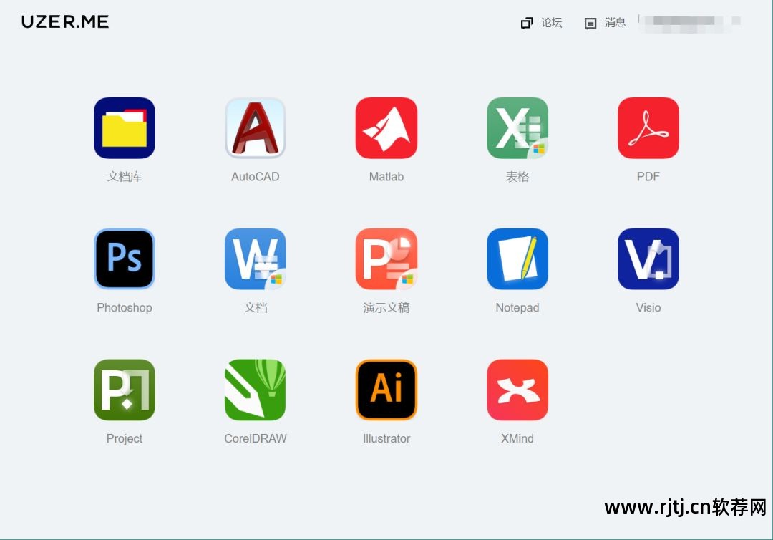
Task: Click the 表格 text label
Action: tap(517, 177)
